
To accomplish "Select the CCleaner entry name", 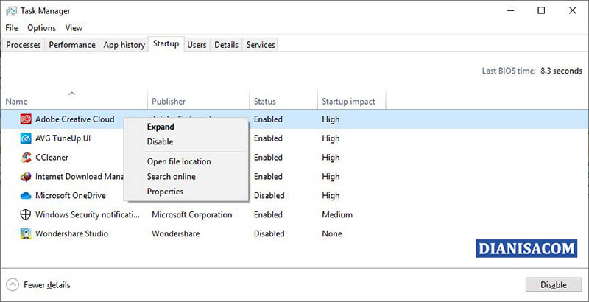I will (52, 158).
